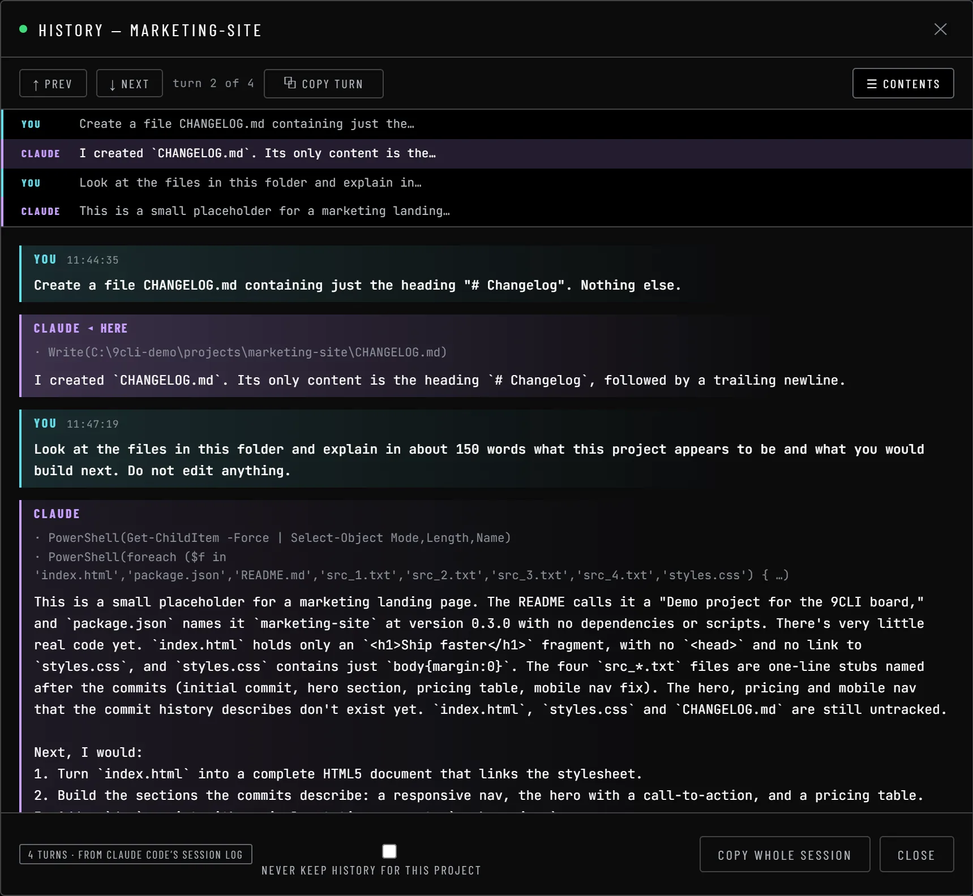The height and width of the screenshot is (896, 973).
Task: Click the timestamp 11:47:19
Action: tap(93, 424)
